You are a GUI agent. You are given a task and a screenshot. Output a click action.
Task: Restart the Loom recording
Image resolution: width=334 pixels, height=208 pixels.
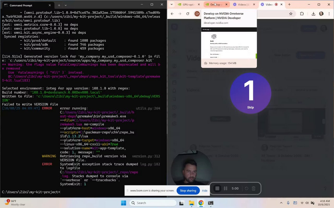click(x=246, y=188)
